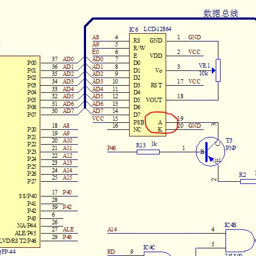Click the IC4C designator text
The width and height of the screenshot is (256, 256).
[x=149, y=247]
